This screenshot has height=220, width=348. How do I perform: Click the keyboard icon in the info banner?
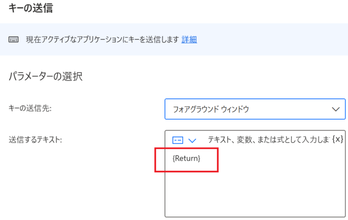coord(13,39)
